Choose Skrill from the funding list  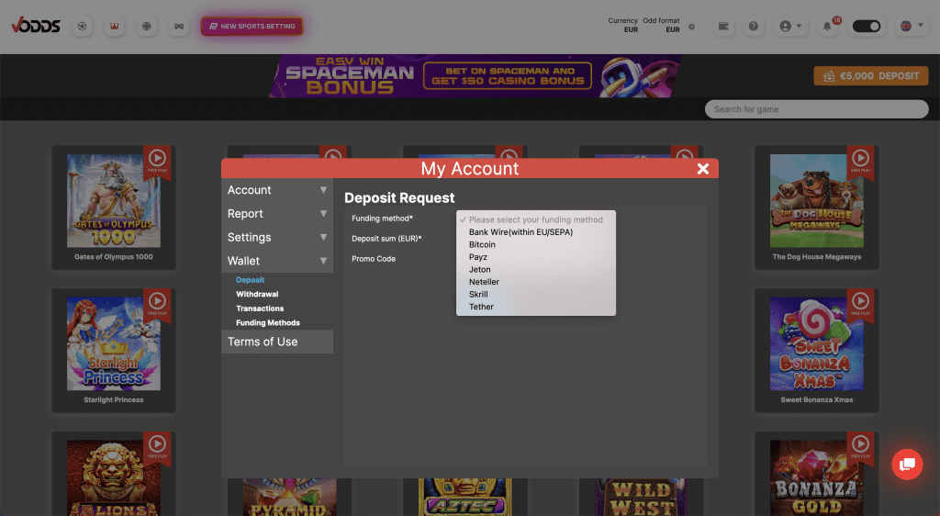478,295
